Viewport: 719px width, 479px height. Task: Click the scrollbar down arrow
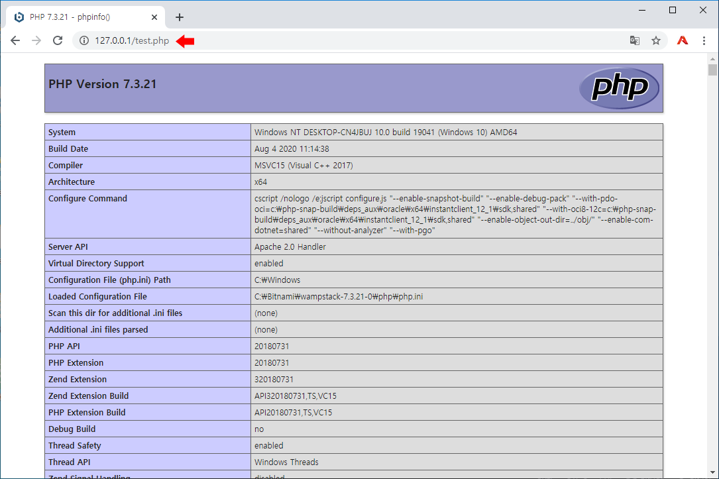(x=712, y=472)
